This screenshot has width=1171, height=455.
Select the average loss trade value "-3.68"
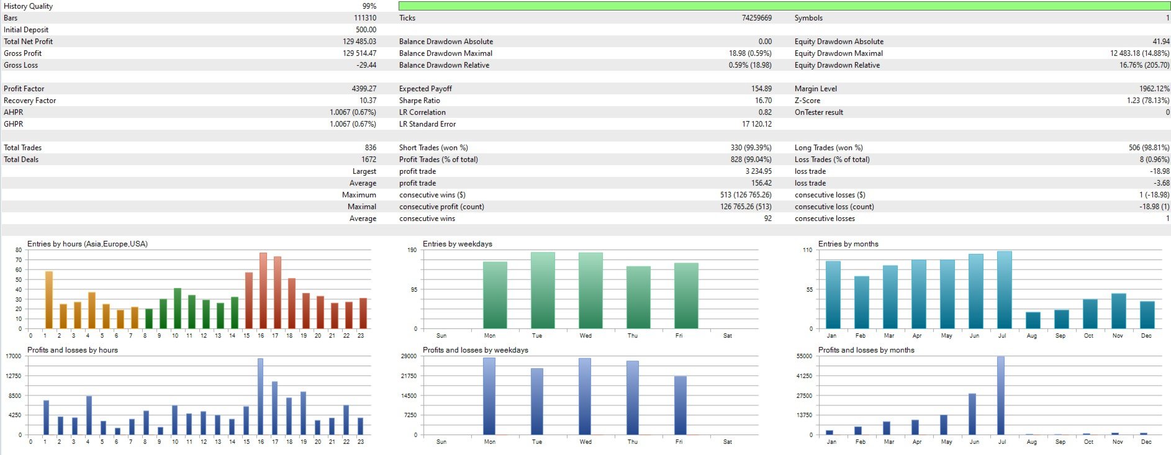coord(1161,183)
